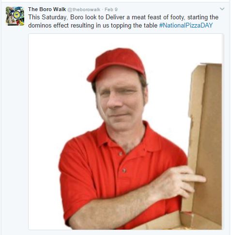This screenshot has width=231, height=235.
Task: Visit the @theborowalk handle
Action: [x=84, y=10]
